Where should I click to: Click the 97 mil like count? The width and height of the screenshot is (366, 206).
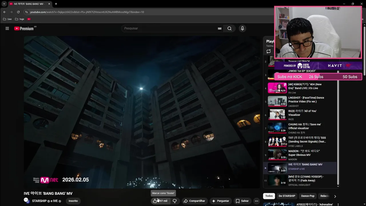(x=164, y=201)
